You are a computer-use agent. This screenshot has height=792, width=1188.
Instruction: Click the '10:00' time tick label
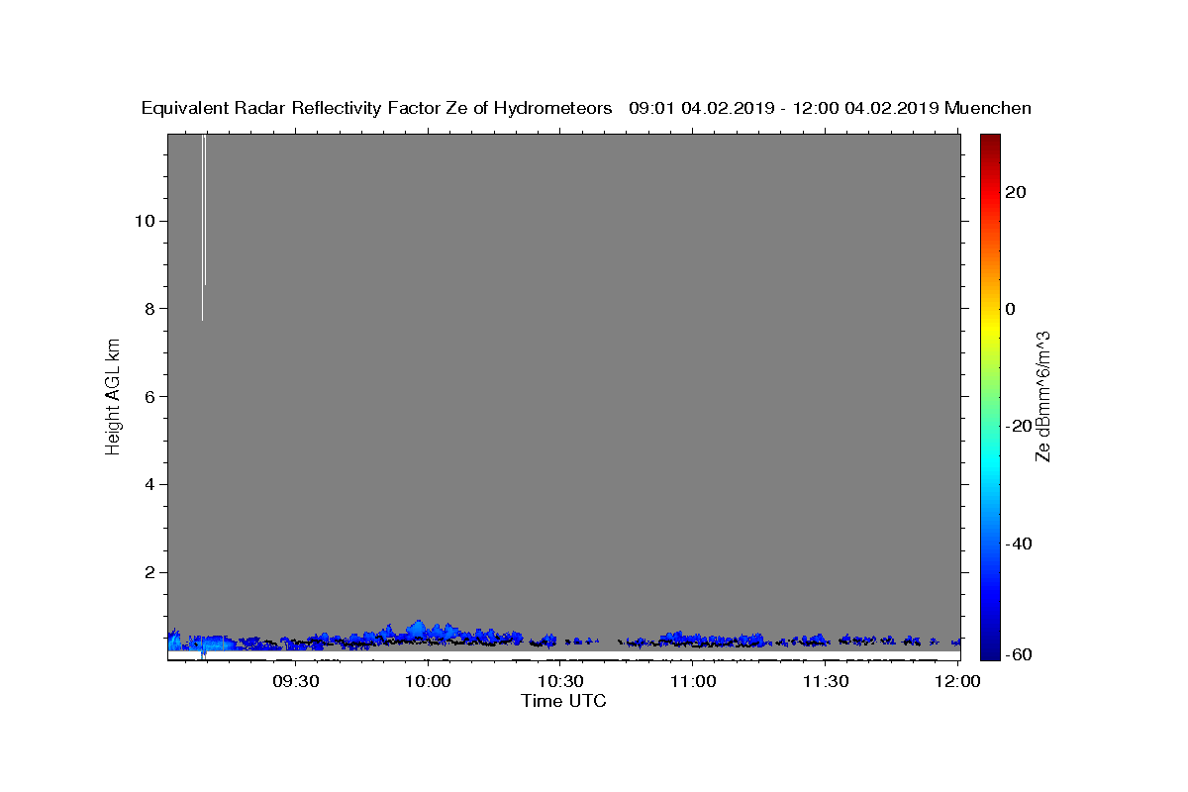[x=428, y=681]
